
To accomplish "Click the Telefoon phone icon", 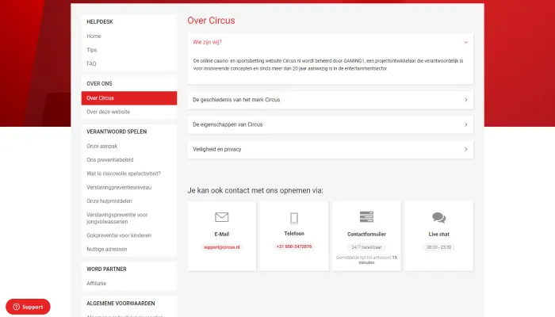I will click(x=294, y=218).
